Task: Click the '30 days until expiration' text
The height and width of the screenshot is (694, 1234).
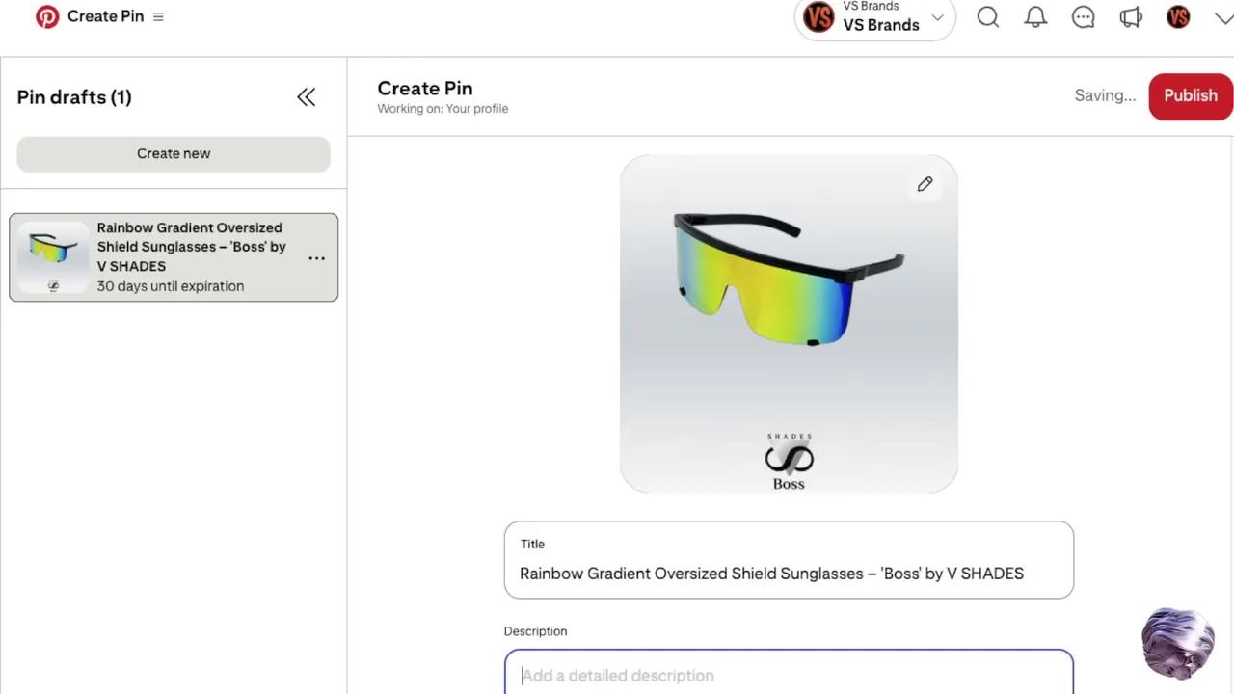Action: pyautogui.click(x=171, y=286)
